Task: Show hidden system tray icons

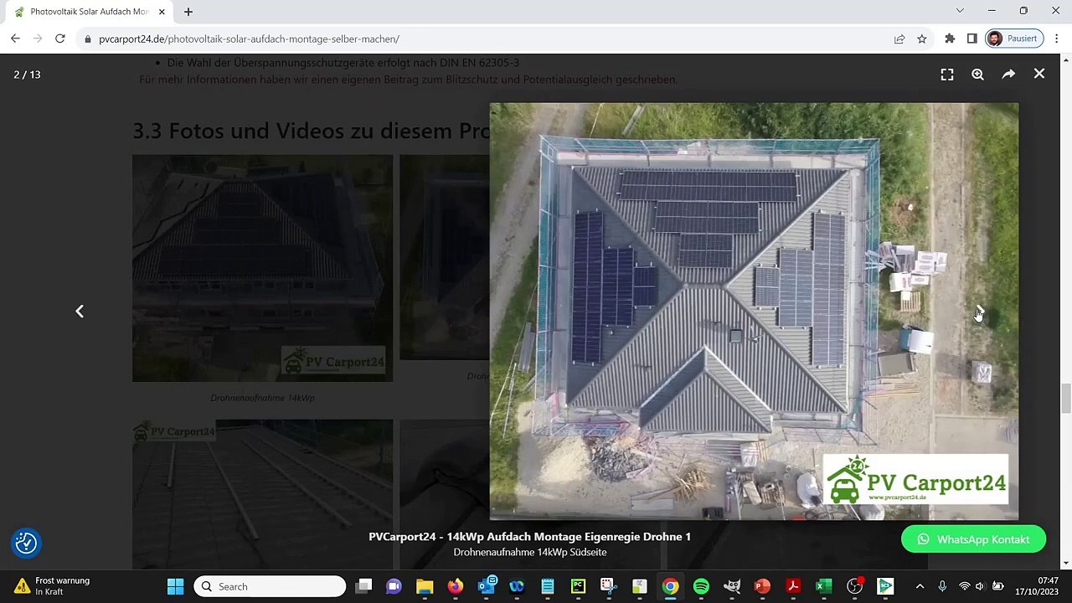Action: click(920, 586)
